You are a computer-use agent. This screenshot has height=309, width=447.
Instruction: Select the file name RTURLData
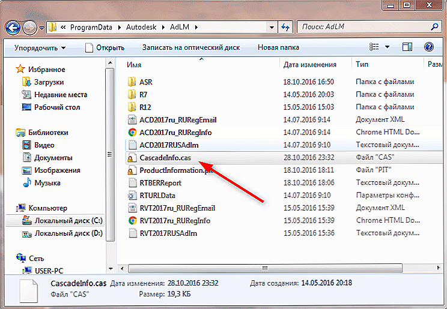[157, 196]
